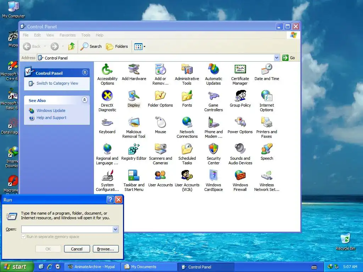The image size is (363, 272).
Task: Open Keyboard settings icon
Action: [107, 122]
